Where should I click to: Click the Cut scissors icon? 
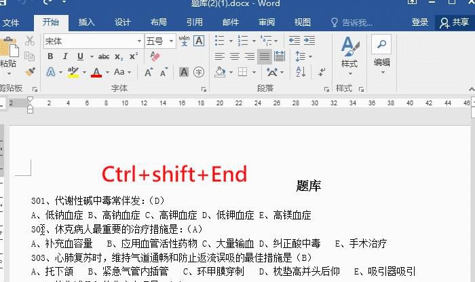pos(30,41)
